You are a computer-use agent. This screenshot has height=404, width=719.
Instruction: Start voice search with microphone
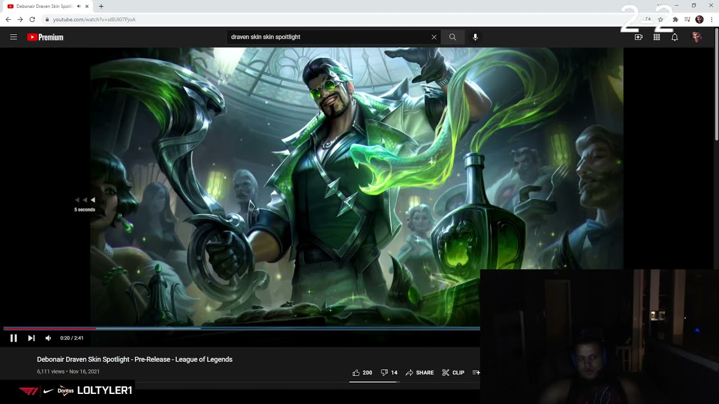[475, 37]
